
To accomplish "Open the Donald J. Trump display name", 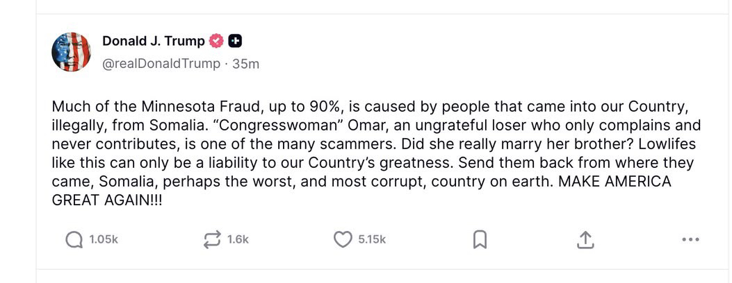I will (153, 41).
